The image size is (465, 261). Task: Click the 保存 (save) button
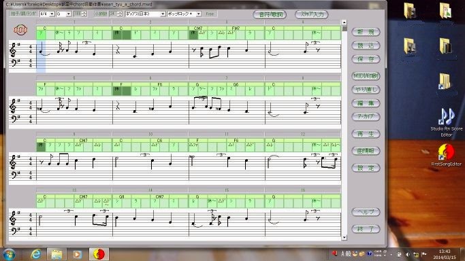click(366, 59)
